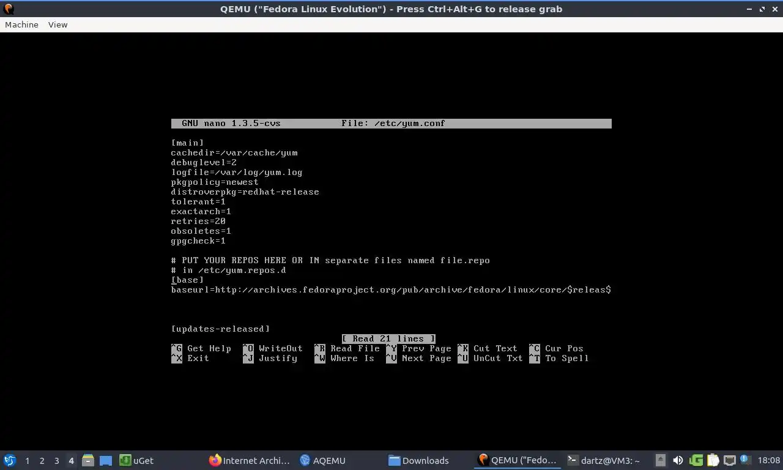Viewport: 783px width, 470px height.
Task: Click the ^T To Spell shortcut
Action: [x=559, y=358]
